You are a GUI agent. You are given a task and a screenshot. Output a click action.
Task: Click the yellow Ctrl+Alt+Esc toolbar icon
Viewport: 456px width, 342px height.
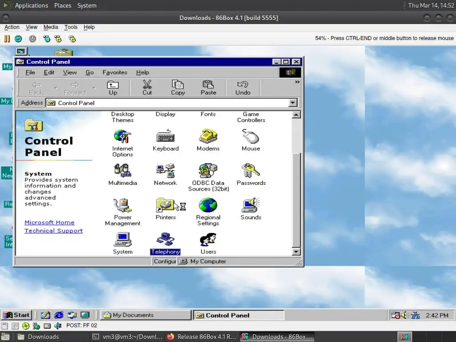58,39
